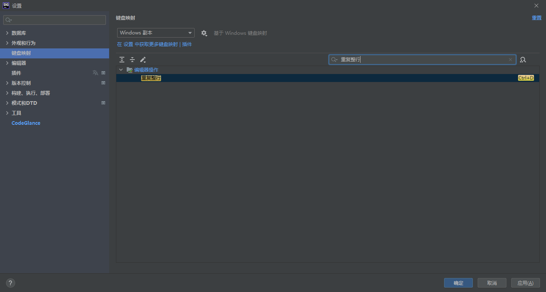Click the find actions by shortcut icon

(x=523, y=60)
